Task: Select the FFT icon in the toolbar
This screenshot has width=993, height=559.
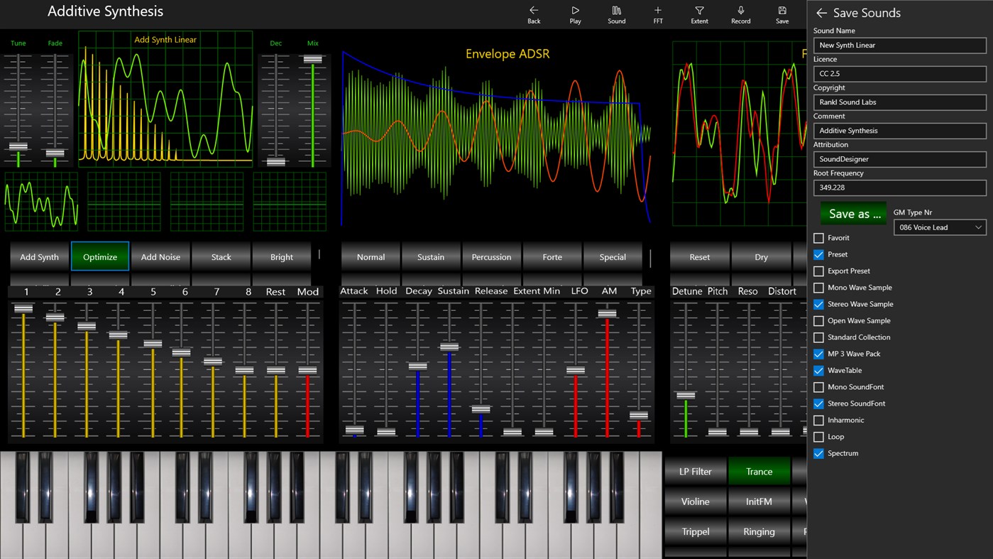Action: pos(657,14)
